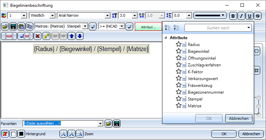This screenshot has height=140, width=266.
Task: Star the K-Faktor attribute
Action: [178, 72]
